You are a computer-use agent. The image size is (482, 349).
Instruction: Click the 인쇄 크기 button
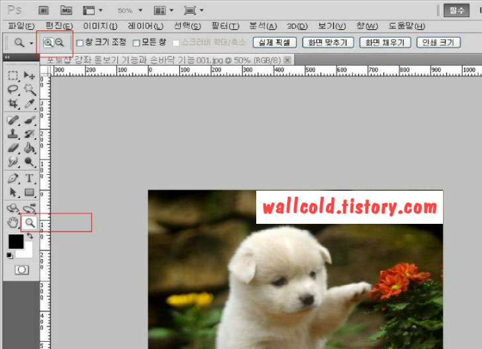tap(438, 42)
